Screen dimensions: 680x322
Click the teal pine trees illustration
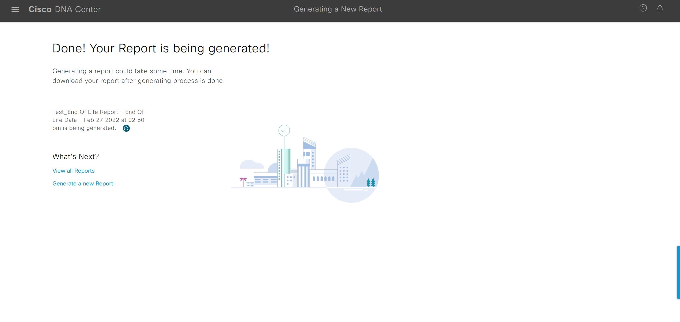(371, 182)
